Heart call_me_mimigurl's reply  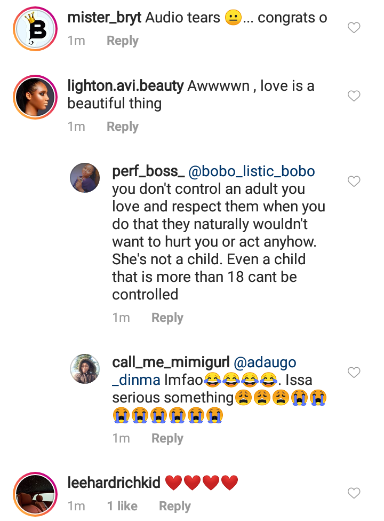(x=354, y=372)
